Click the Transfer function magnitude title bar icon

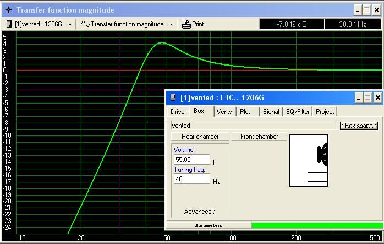pos(8,10)
